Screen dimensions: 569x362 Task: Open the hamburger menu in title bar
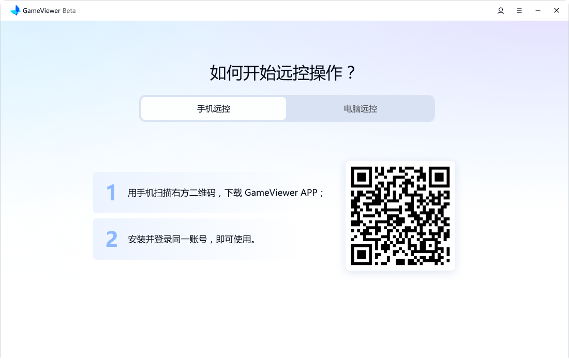(519, 10)
